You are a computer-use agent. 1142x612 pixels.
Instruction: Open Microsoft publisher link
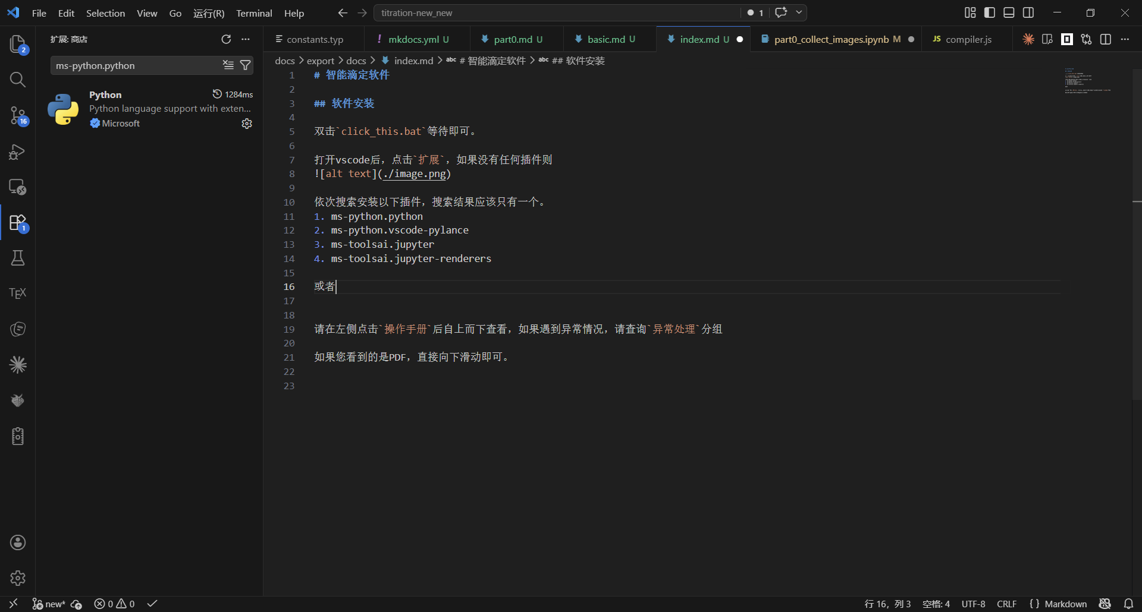point(121,124)
